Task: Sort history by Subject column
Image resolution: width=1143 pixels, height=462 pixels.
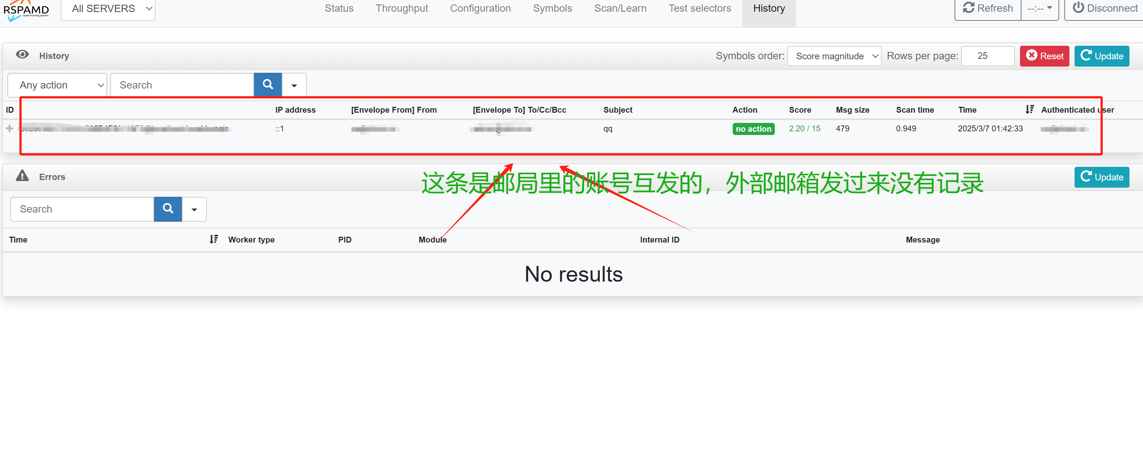Action: tap(618, 110)
